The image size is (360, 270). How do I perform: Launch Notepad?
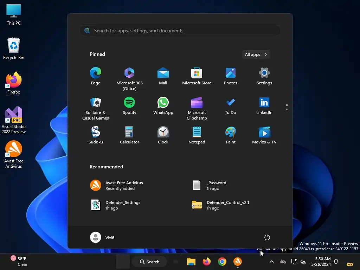197,135
